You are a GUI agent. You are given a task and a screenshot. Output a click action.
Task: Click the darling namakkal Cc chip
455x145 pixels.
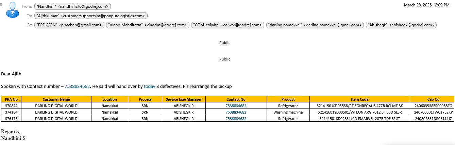click(x=315, y=25)
